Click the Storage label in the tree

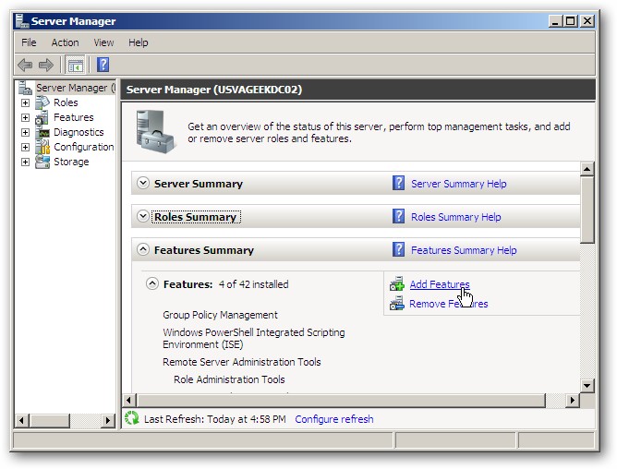(x=71, y=162)
